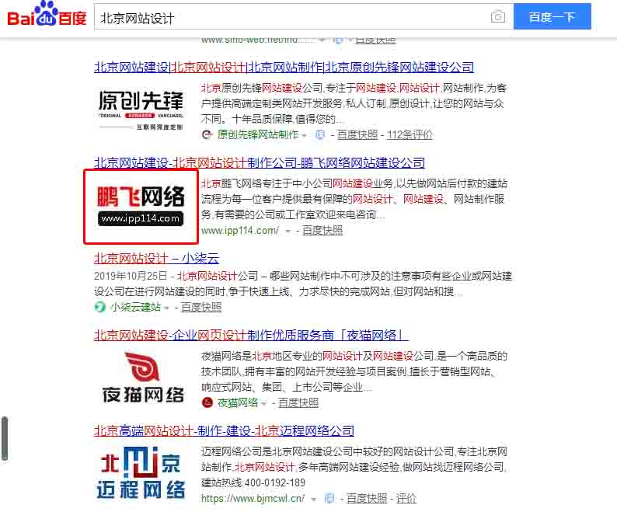
Task: Open the 112条评价 reviews link
Action: pos(410,134)
